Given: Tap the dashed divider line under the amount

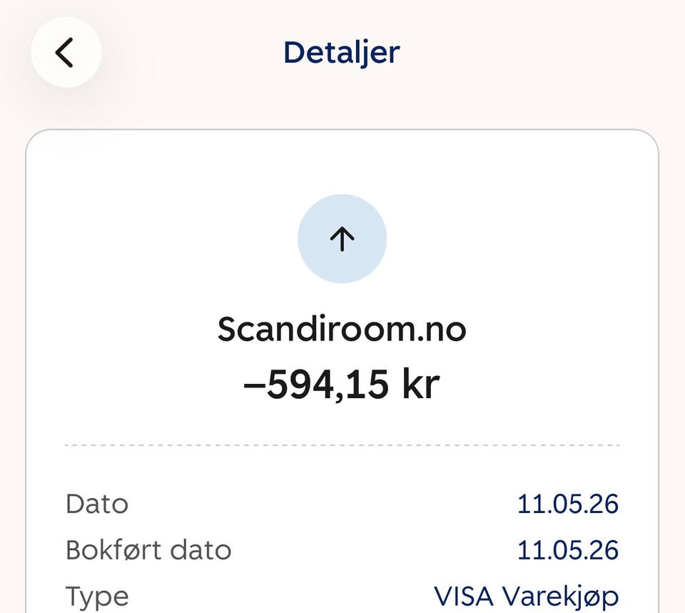Looking at the screenshot, I should click(342, 445).
